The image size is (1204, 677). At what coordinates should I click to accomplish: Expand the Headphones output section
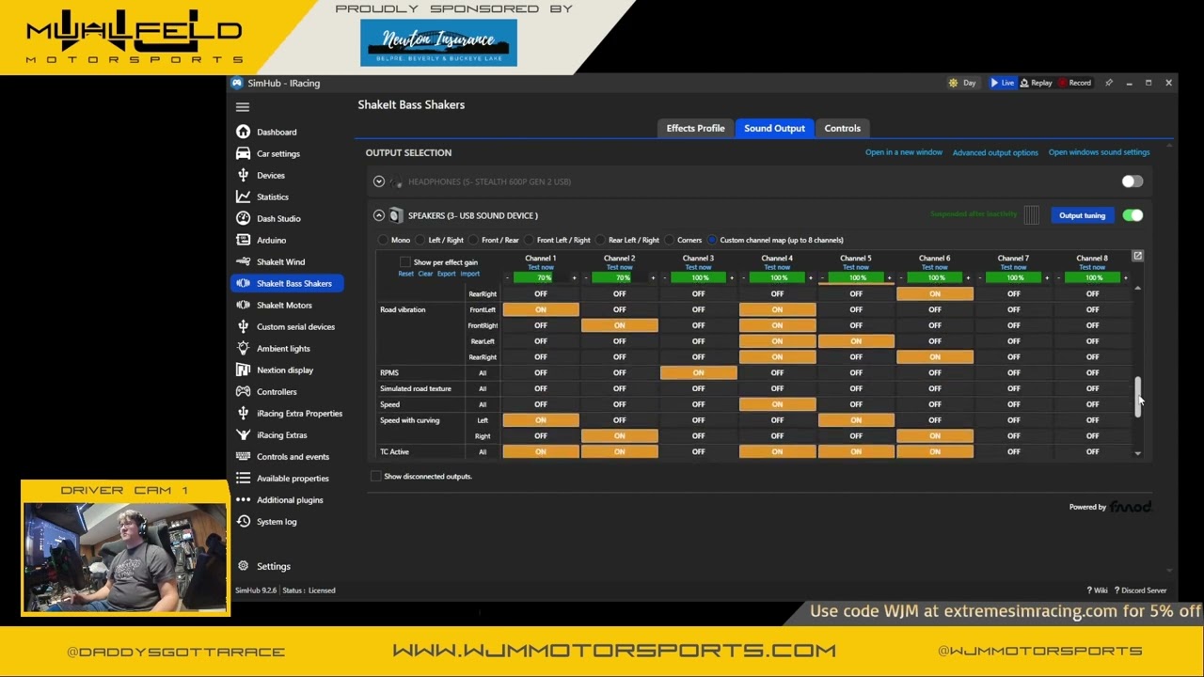pos(378,181)
